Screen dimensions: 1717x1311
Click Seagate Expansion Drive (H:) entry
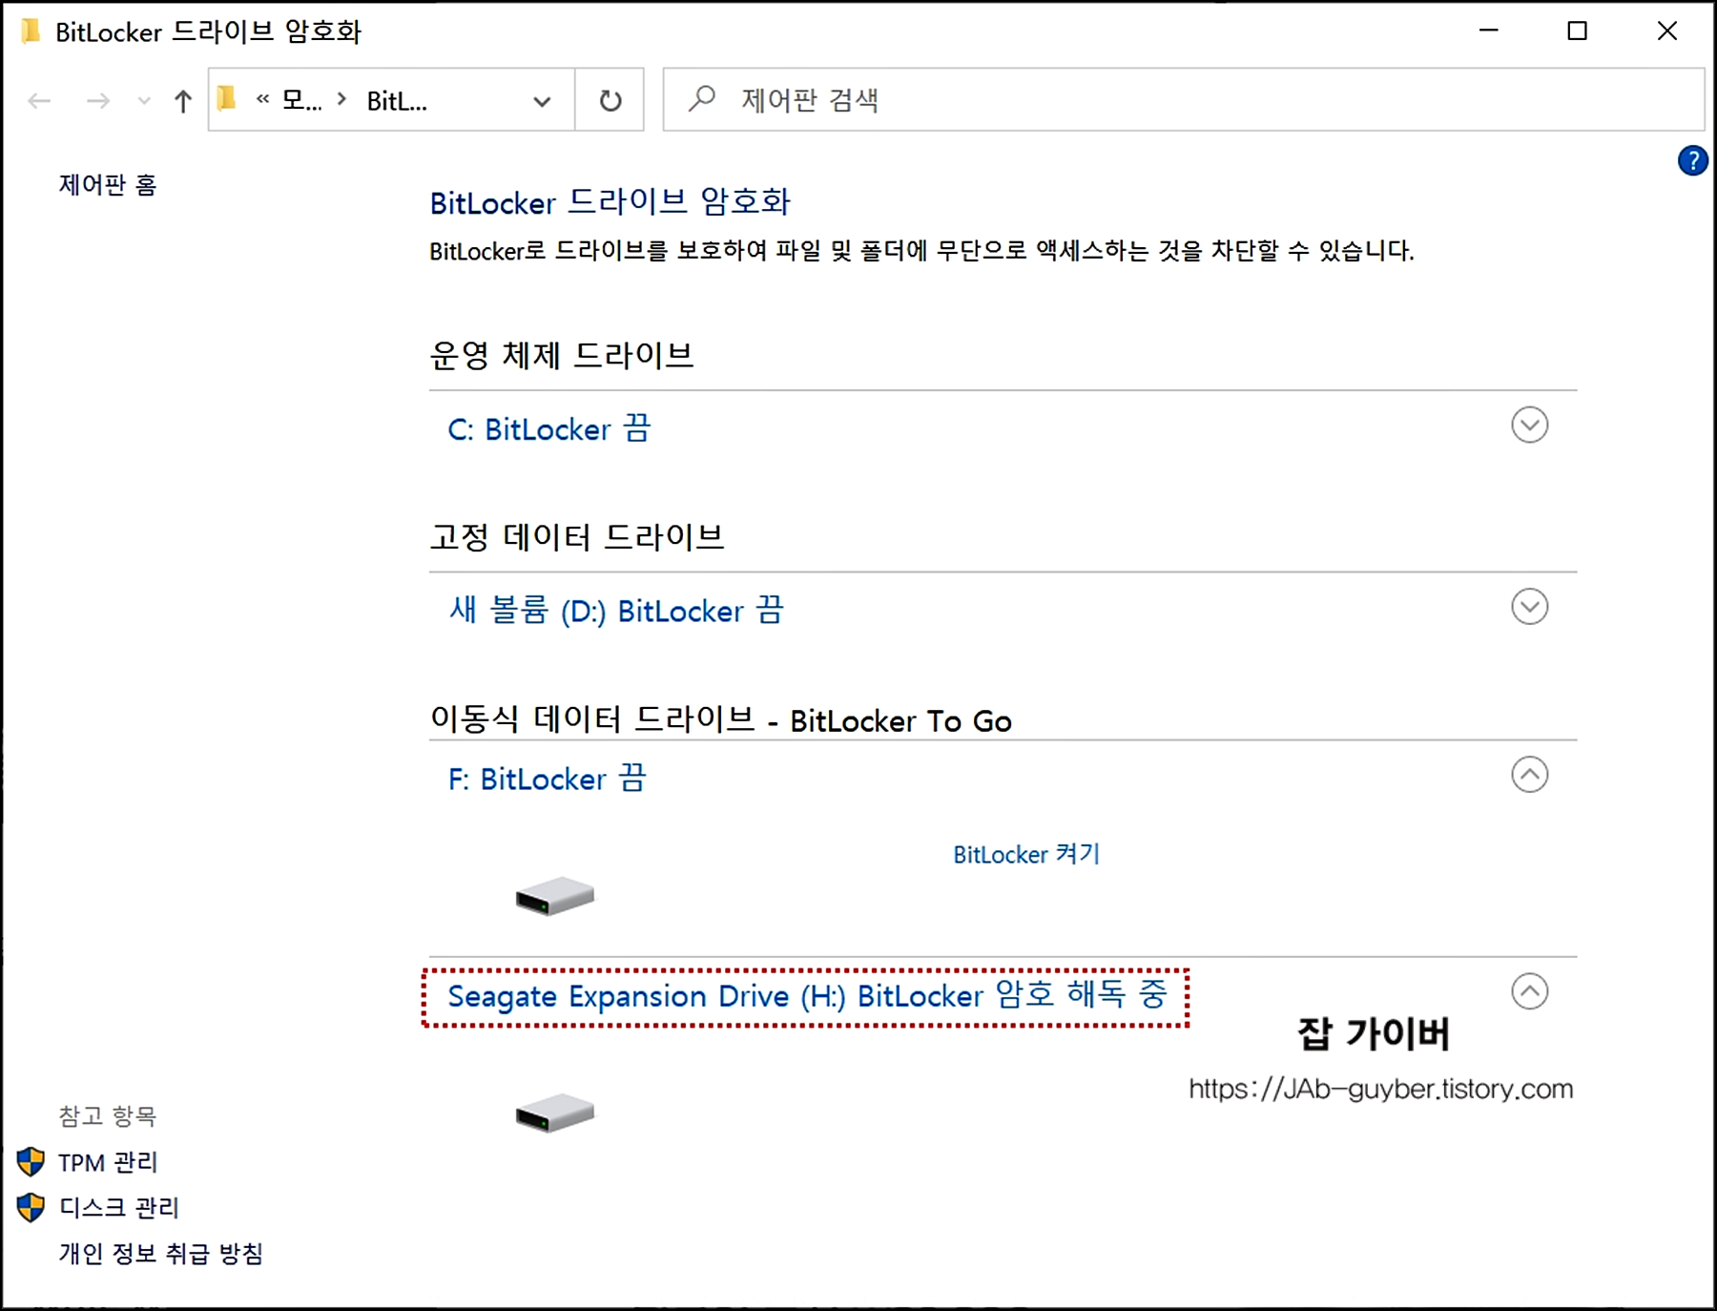(807, 995)
